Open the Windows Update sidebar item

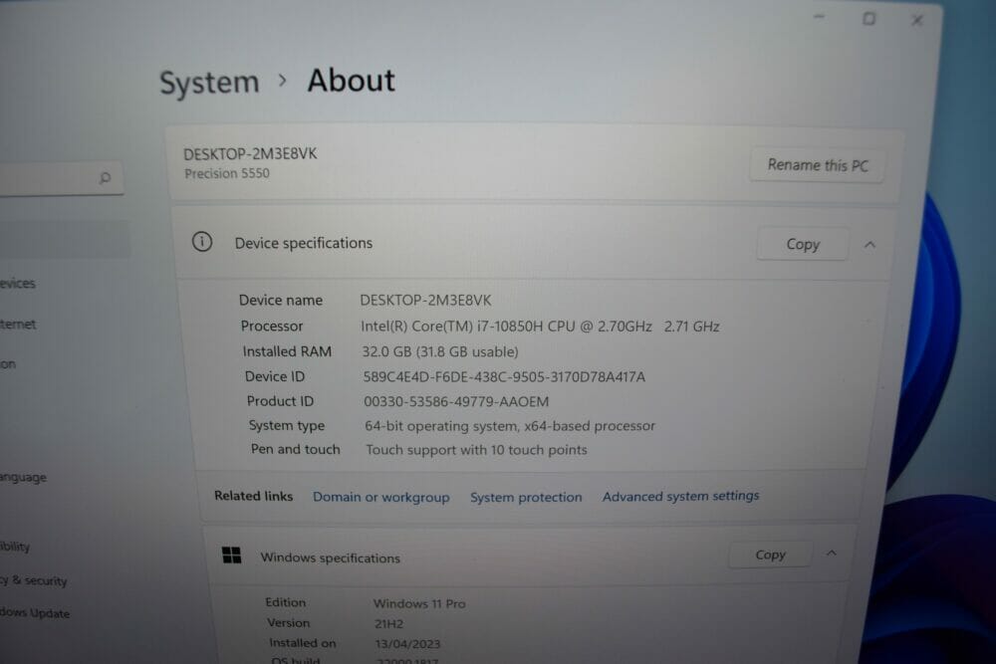[35, 612]
